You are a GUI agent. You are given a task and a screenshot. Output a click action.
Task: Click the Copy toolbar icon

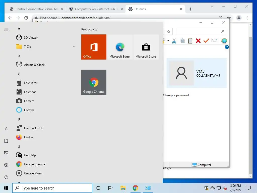click(x=182, y=41)
